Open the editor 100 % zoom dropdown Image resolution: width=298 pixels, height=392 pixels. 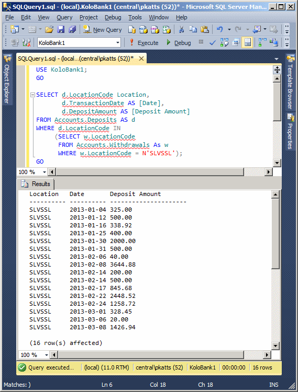point(45,172)
